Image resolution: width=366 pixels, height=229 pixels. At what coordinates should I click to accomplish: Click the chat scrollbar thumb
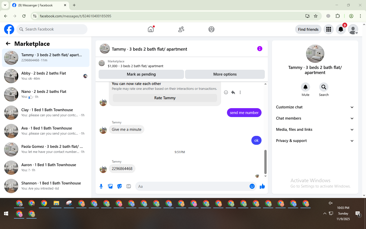click(x=265, y=162)
